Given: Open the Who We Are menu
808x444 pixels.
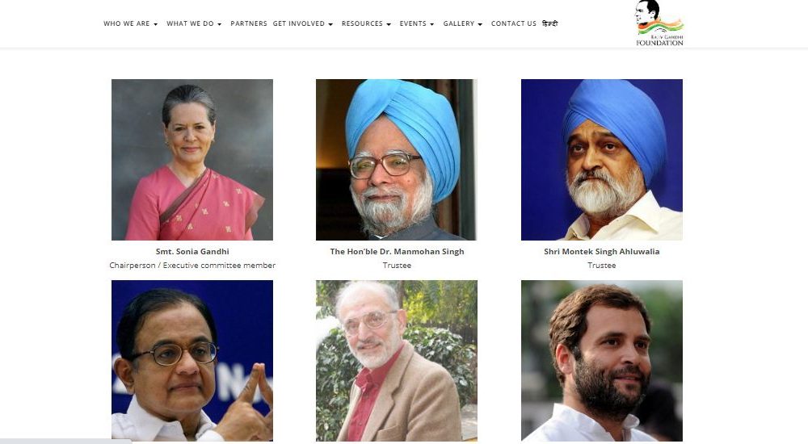Looking at the screenshot, I should click(x=127, y=23).
